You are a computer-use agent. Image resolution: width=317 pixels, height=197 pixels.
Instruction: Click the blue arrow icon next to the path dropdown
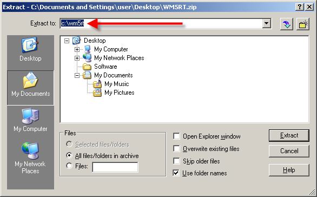[287, 24]
